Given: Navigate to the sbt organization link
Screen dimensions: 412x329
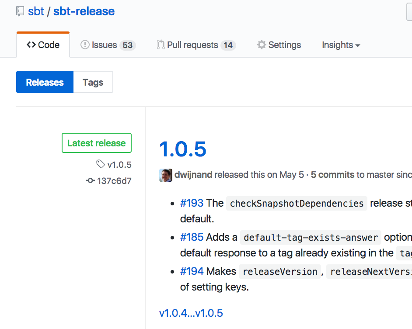Looking at the screenshot, I should click(x=36, y=11).
